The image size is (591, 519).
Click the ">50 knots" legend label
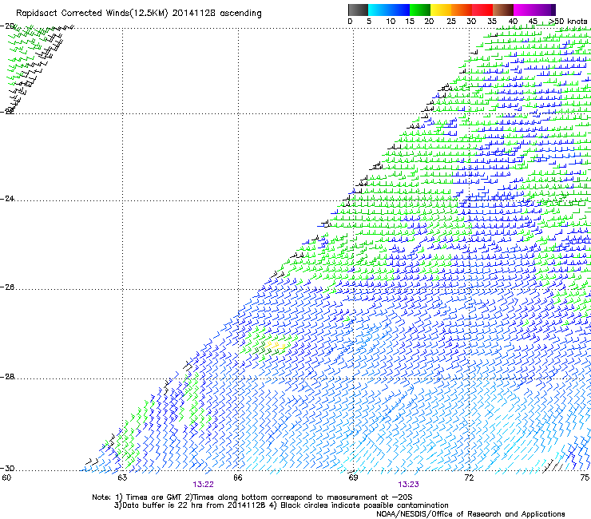568,22
